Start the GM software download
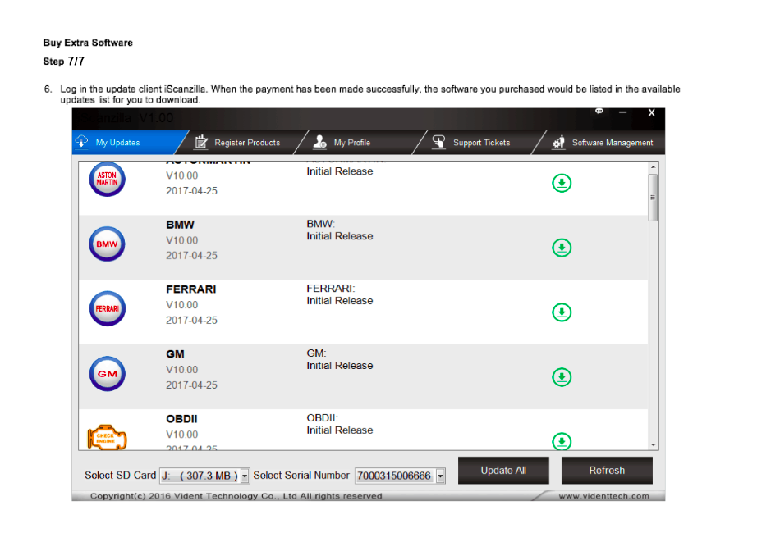 (x=562, y=377)
